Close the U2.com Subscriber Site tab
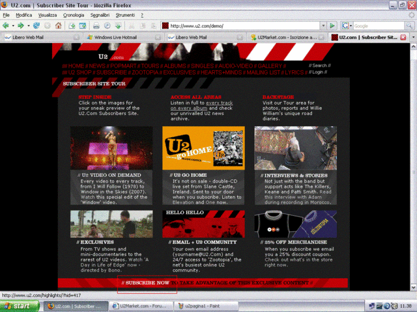The image size is (417, 312). [403, 38]
